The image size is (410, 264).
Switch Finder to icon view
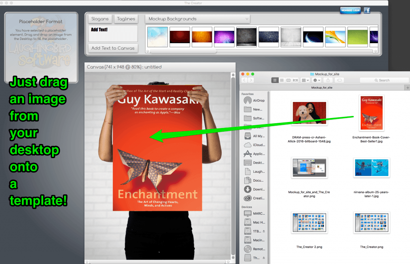tap(275, 80)
